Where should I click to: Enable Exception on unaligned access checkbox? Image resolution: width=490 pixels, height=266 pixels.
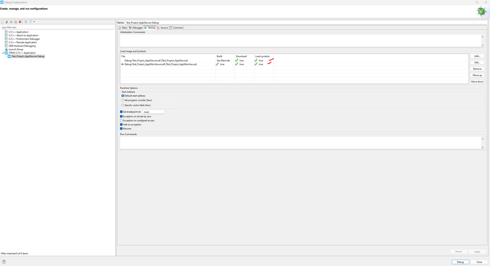click(121, 120)
